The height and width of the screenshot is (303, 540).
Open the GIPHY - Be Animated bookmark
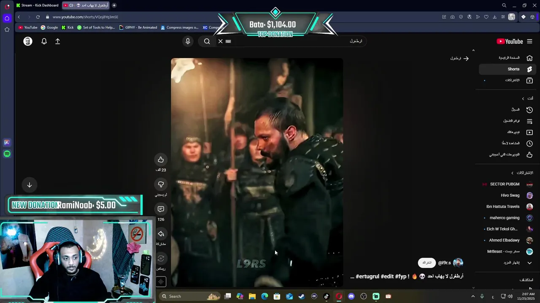[x=138, y=27]
